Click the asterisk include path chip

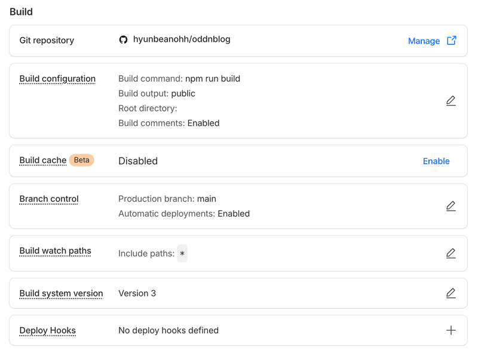click(182, 253)
